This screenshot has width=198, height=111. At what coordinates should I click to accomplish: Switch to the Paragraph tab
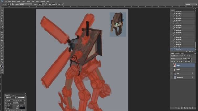pyautogui.click(x=14, y=95)
